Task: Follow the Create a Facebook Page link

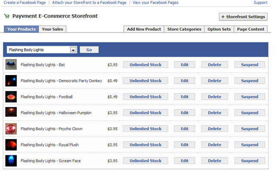Action: [x=25, y=3]
